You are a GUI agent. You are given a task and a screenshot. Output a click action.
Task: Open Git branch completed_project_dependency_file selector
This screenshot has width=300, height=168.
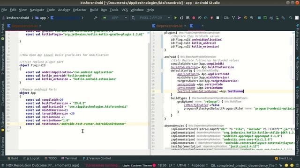(244, 165)
